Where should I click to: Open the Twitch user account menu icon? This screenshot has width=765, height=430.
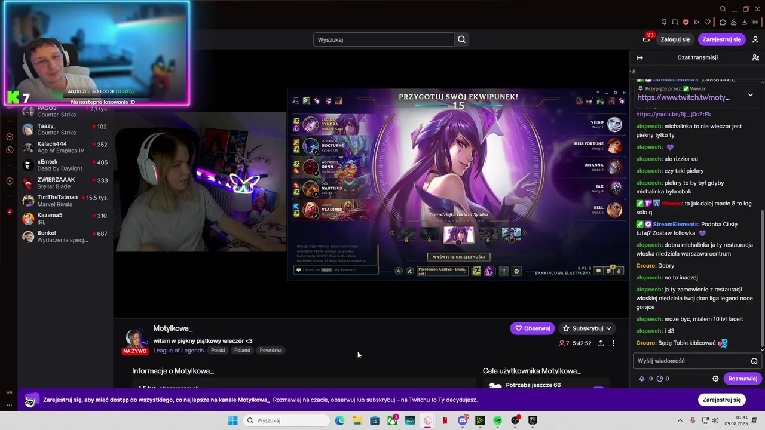pos(755,39)
